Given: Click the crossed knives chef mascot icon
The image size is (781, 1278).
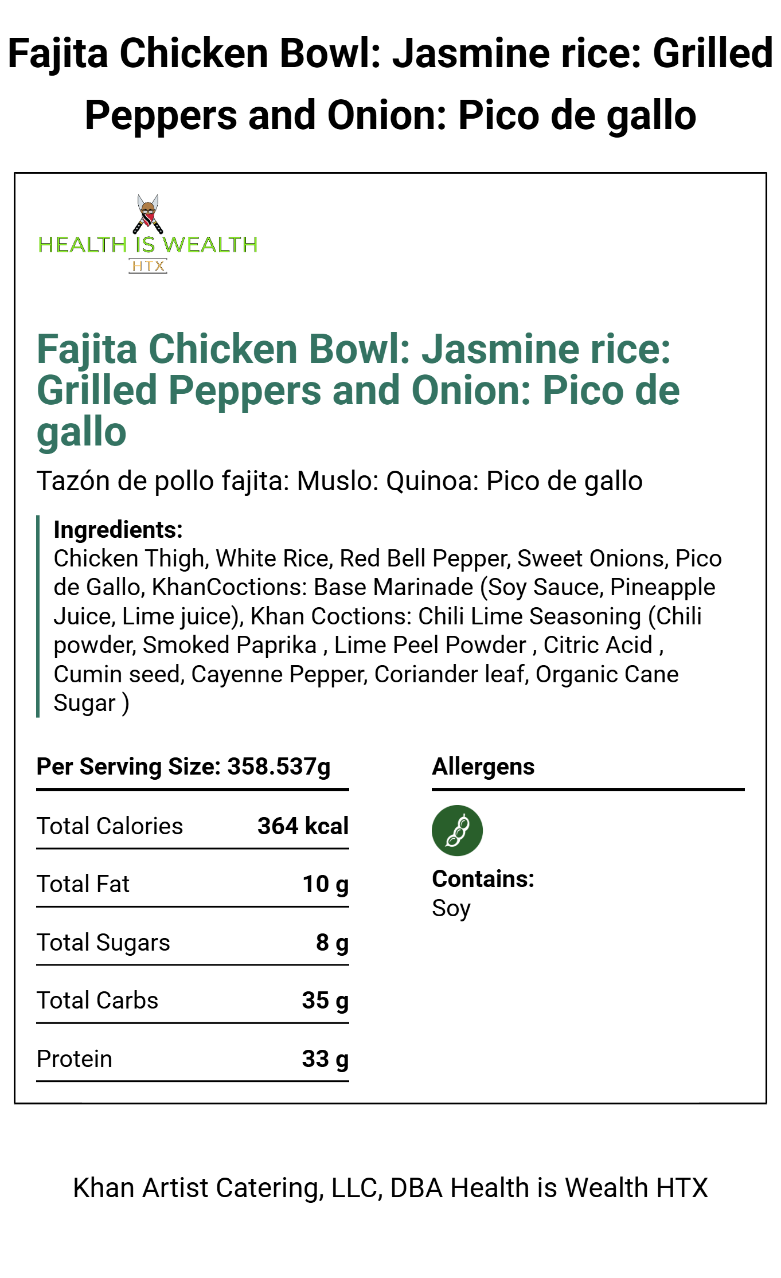Looking at the screenshot, I should click(148, 214).
